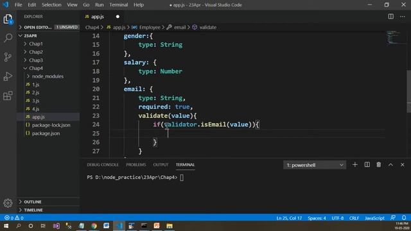The width and height of the screenshot is (411, 231).
Task: Open the View menu
Action: click(x=72, y=4)
